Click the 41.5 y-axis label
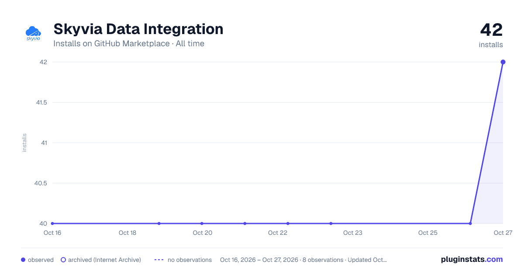Screen dimensions: 524x275 [41, 103]
